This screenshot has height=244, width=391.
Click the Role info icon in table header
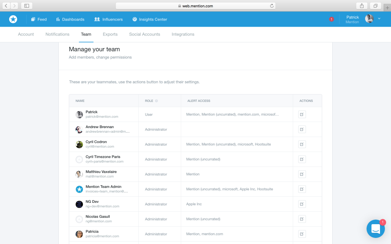[156, 101]
